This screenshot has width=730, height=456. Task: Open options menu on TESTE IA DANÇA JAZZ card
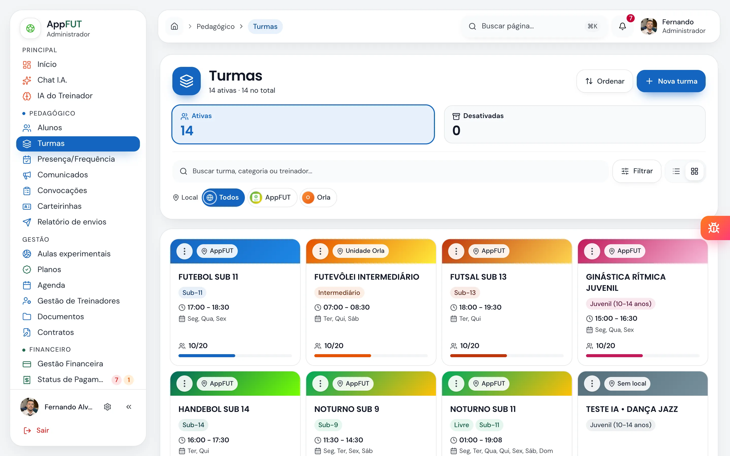click(x=592, y=384)
